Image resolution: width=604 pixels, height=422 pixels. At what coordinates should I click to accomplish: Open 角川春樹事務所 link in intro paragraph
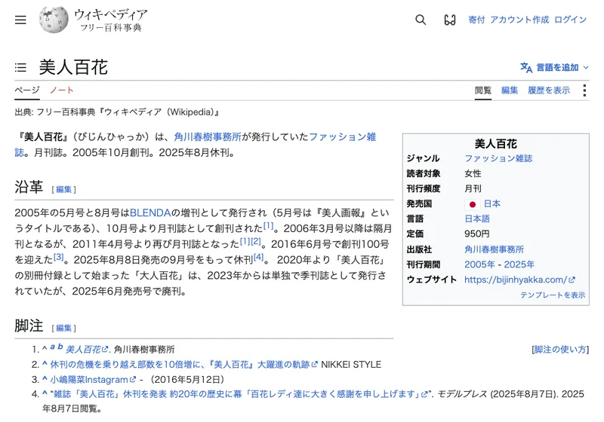coord(208,137)
